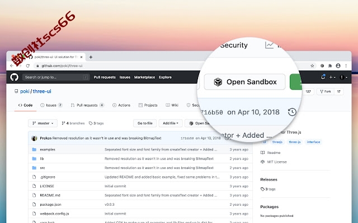Open the MIT License sidebar link
Image resolution: width=358 pixels, height=223 pixels.
[274, 162]
